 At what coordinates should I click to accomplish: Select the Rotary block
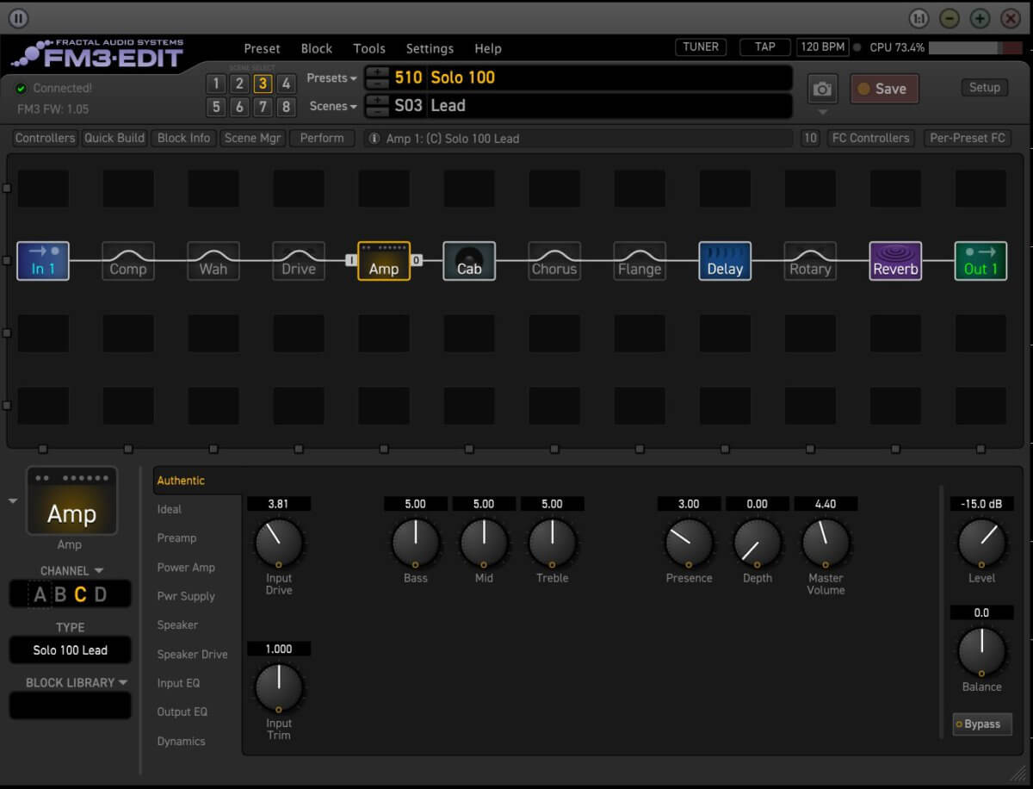(810, 260)
